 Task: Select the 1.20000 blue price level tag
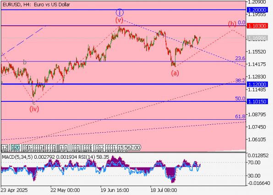click(257, 10)
